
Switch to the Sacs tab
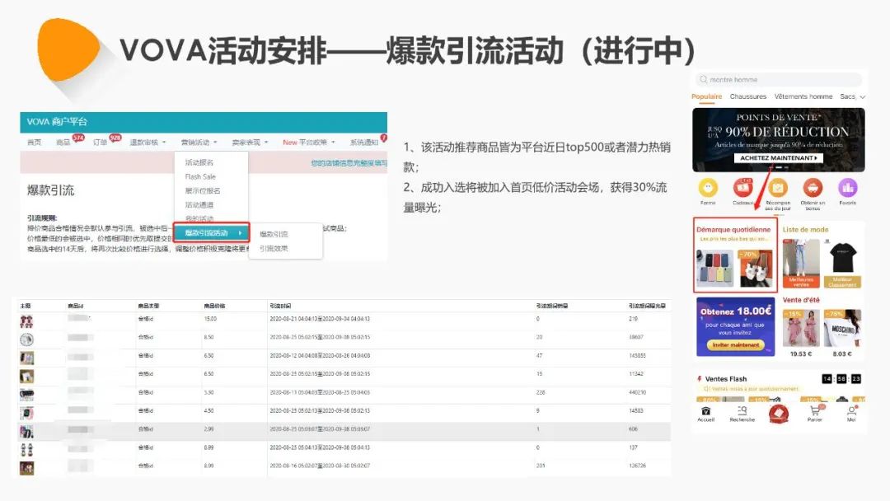847,96
